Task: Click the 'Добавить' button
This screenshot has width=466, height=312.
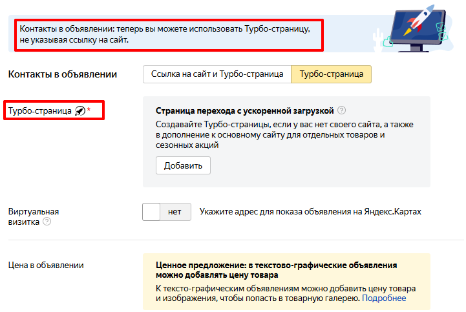Action: point(183,165)
